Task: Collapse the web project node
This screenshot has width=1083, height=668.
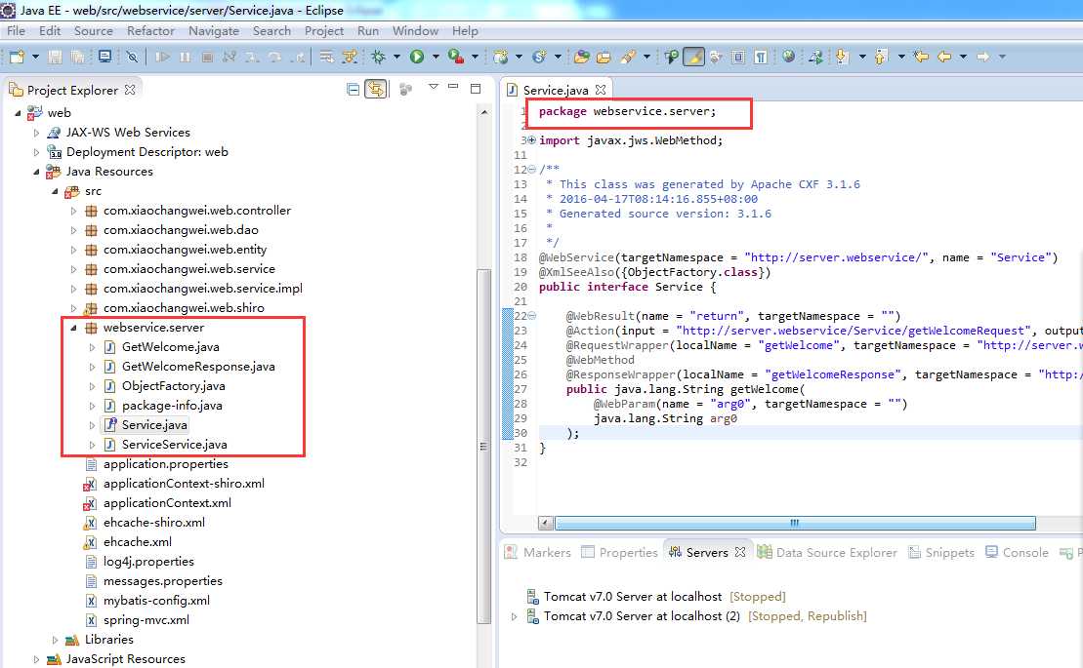Action: tap(18, 113)
